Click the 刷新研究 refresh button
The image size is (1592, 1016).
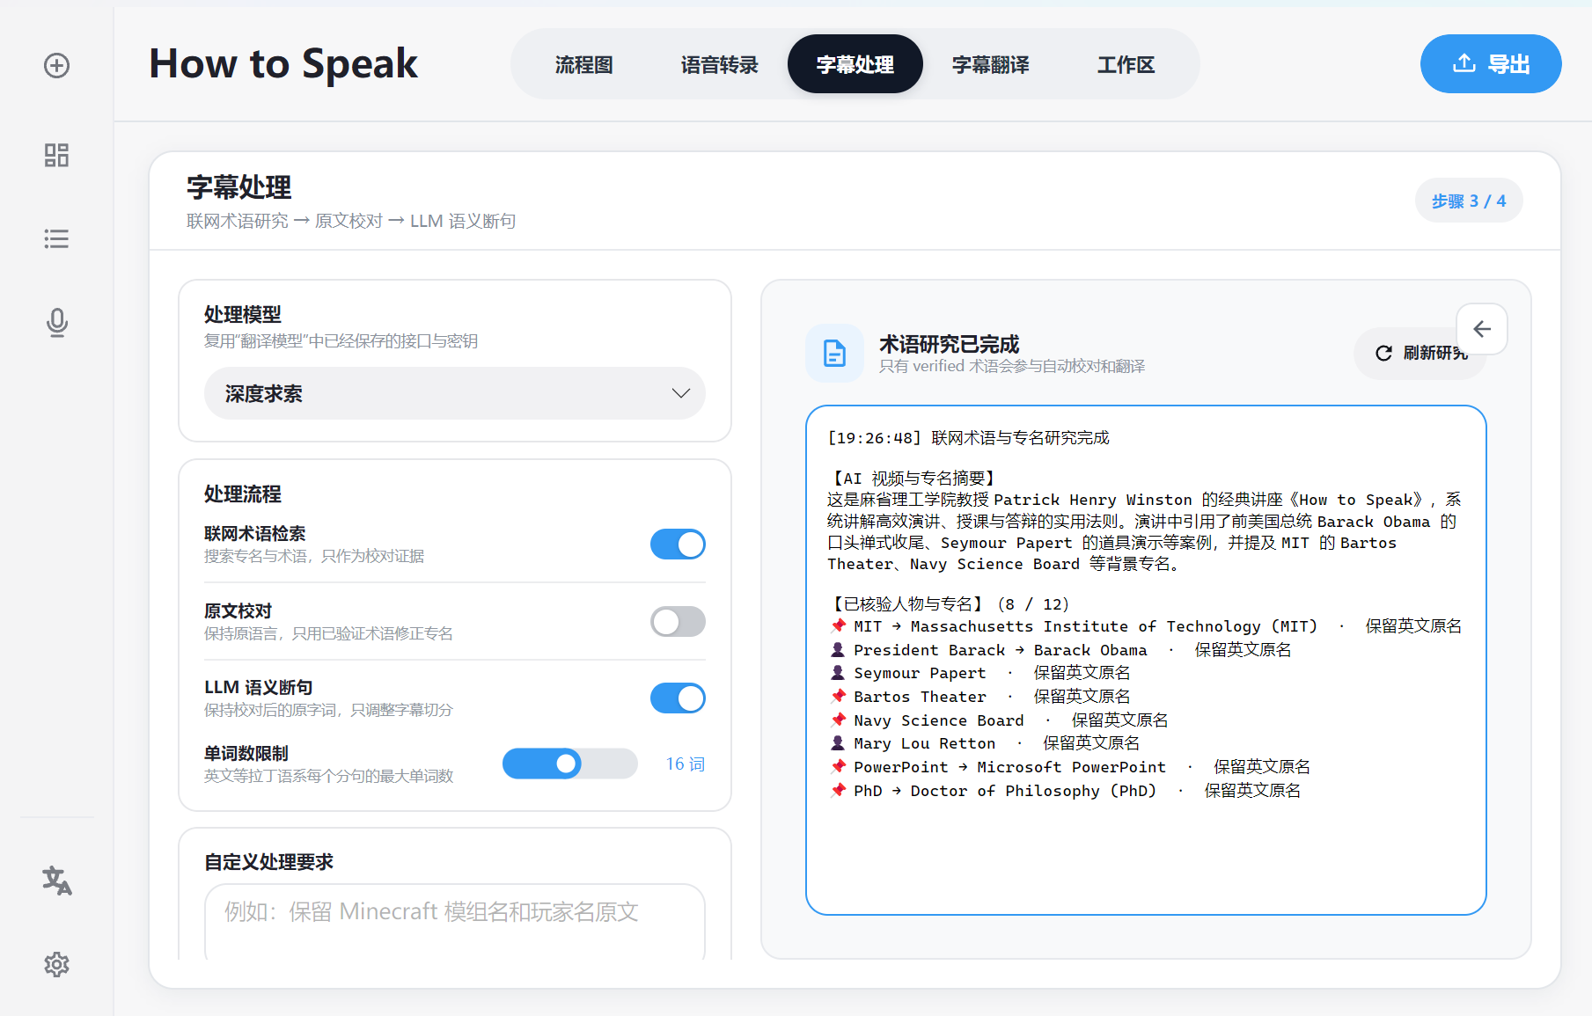1420,354
